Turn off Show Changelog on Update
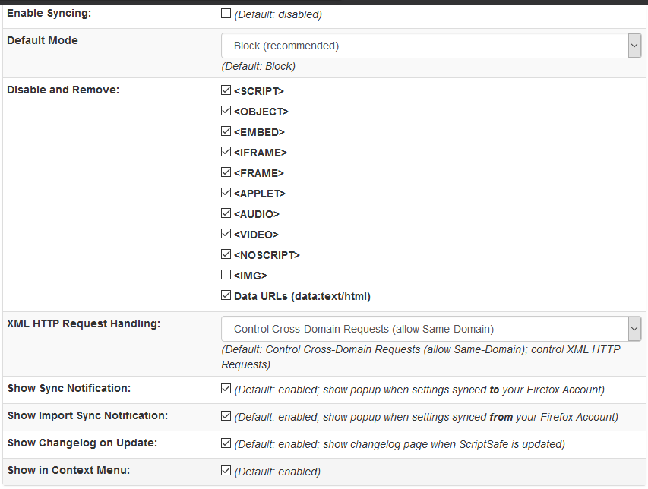Image resolution: width=648 pixels, height=489 pixels. [226, 443]
